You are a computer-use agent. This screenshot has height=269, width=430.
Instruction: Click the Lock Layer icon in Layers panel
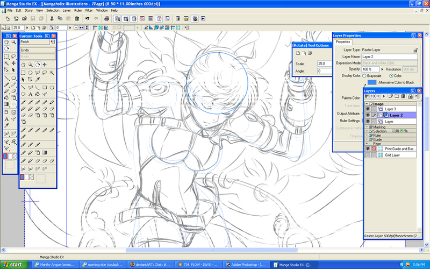coord(410,96)
